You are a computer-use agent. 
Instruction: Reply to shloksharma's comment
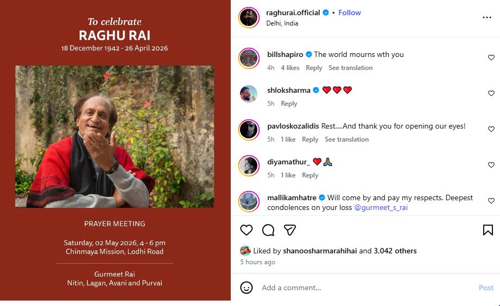289,104
